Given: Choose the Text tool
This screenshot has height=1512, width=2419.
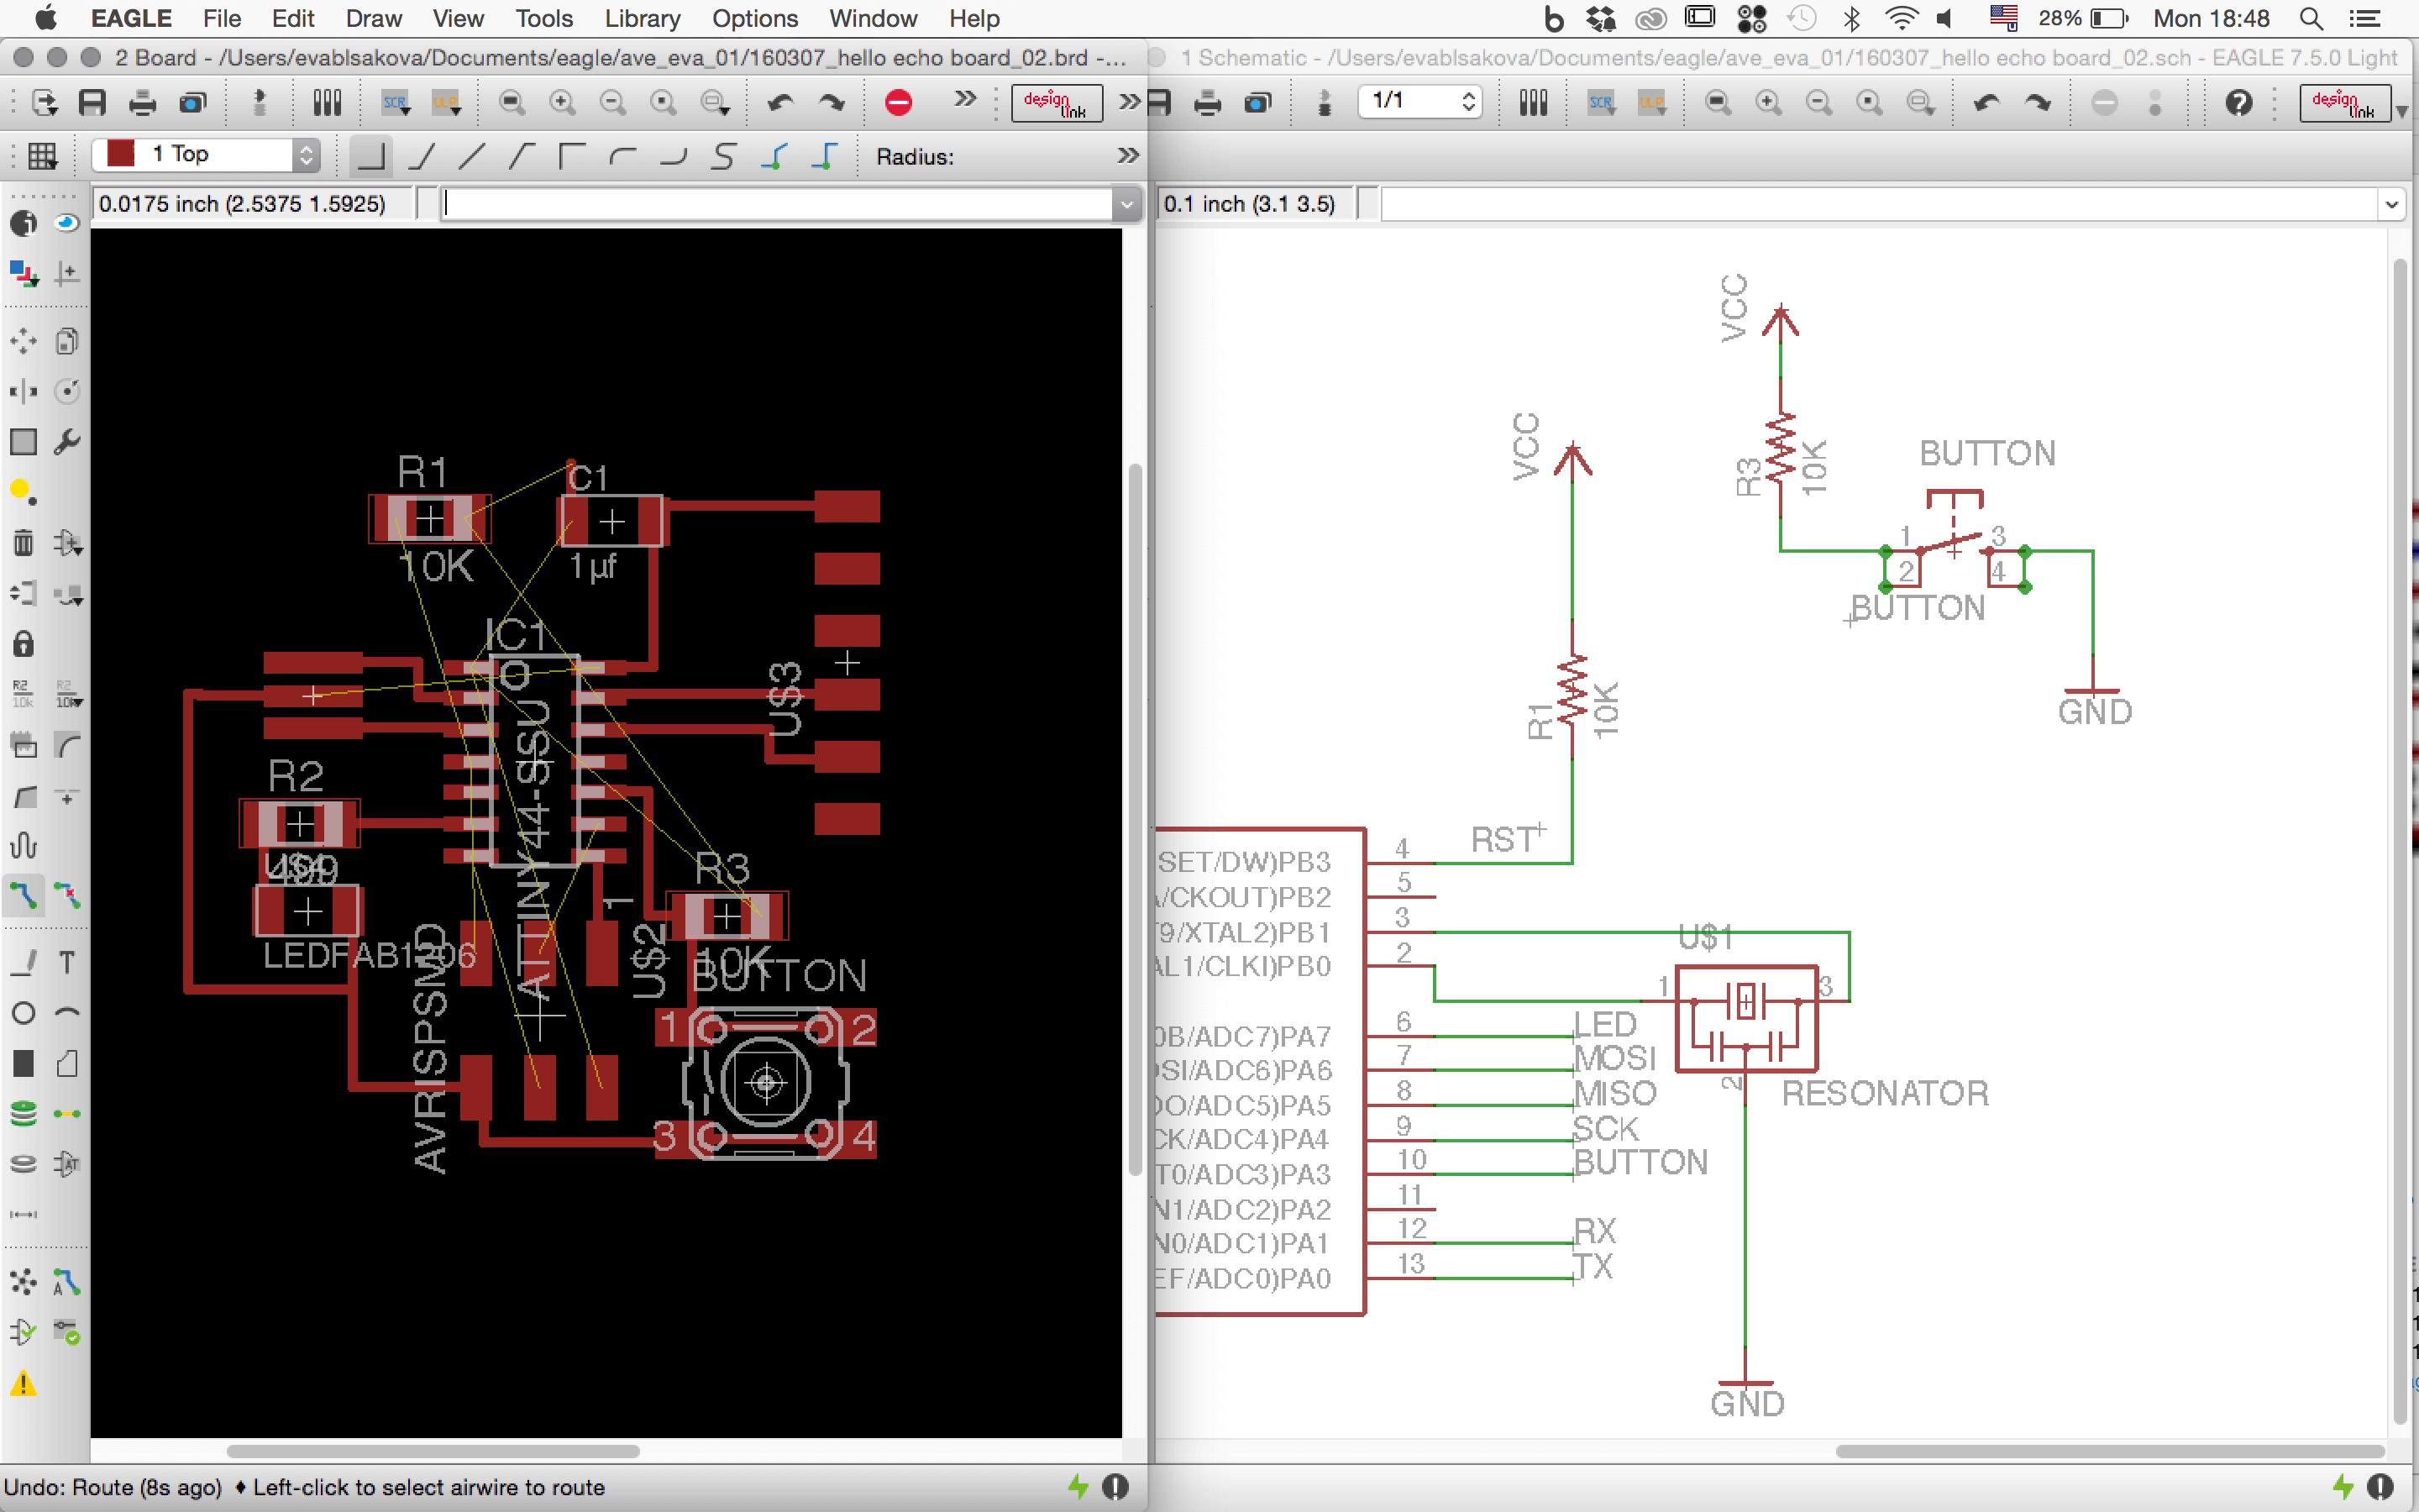Looking at the screenshot, I should [67, 962].
